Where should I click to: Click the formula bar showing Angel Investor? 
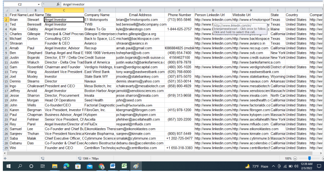tap(192, 4)
